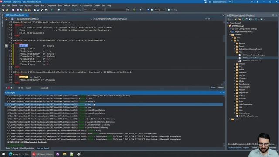Collapse the ResetValues function fold marker at line 74
Viewport: 279px width, 157px height.
[14, 41]
